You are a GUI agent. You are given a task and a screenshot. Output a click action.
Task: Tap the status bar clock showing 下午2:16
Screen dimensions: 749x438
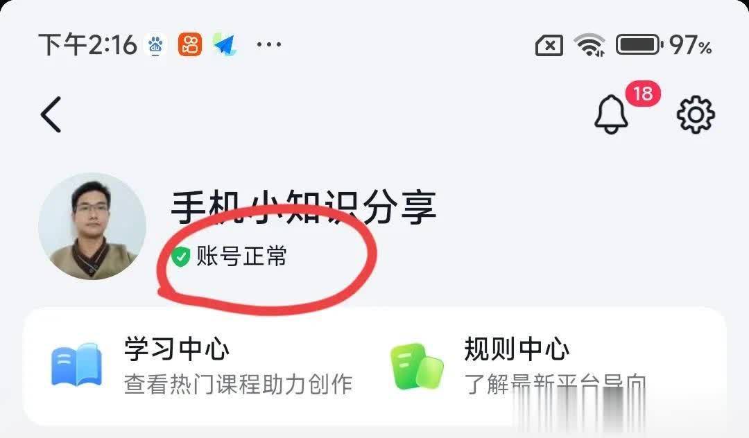tap(88, 45)
